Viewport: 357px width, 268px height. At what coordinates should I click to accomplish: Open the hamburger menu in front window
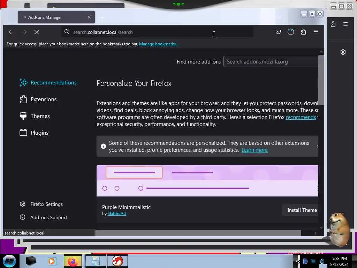coord(316,32)
